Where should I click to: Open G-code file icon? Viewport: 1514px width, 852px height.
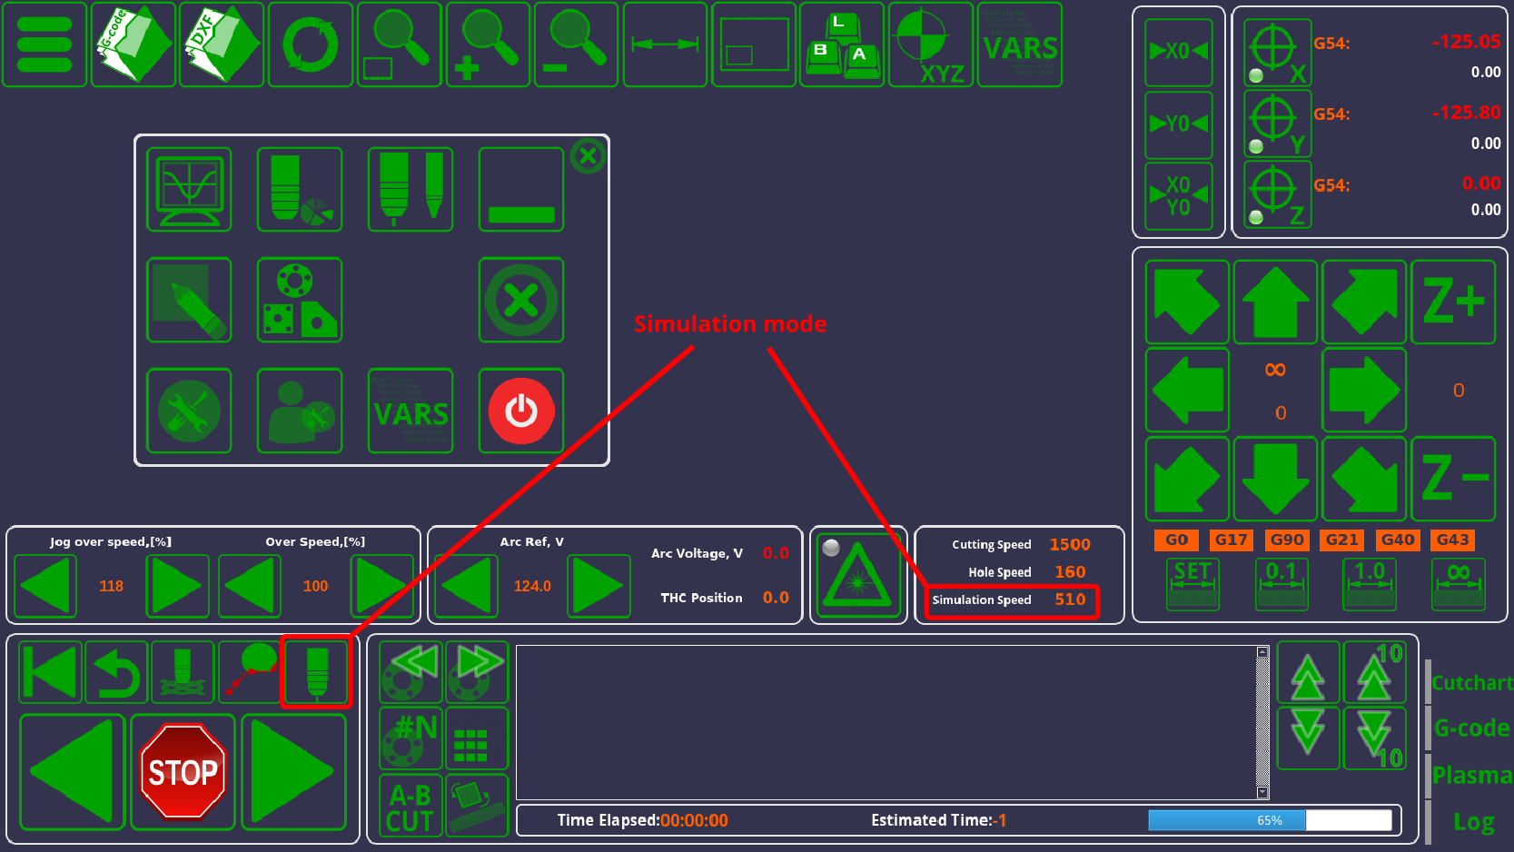point(133,45)
